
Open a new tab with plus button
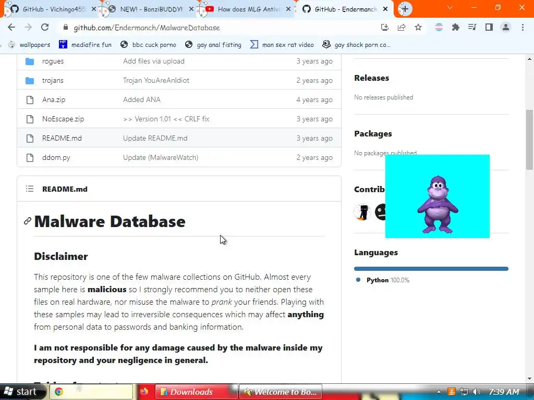click(405, 9)
